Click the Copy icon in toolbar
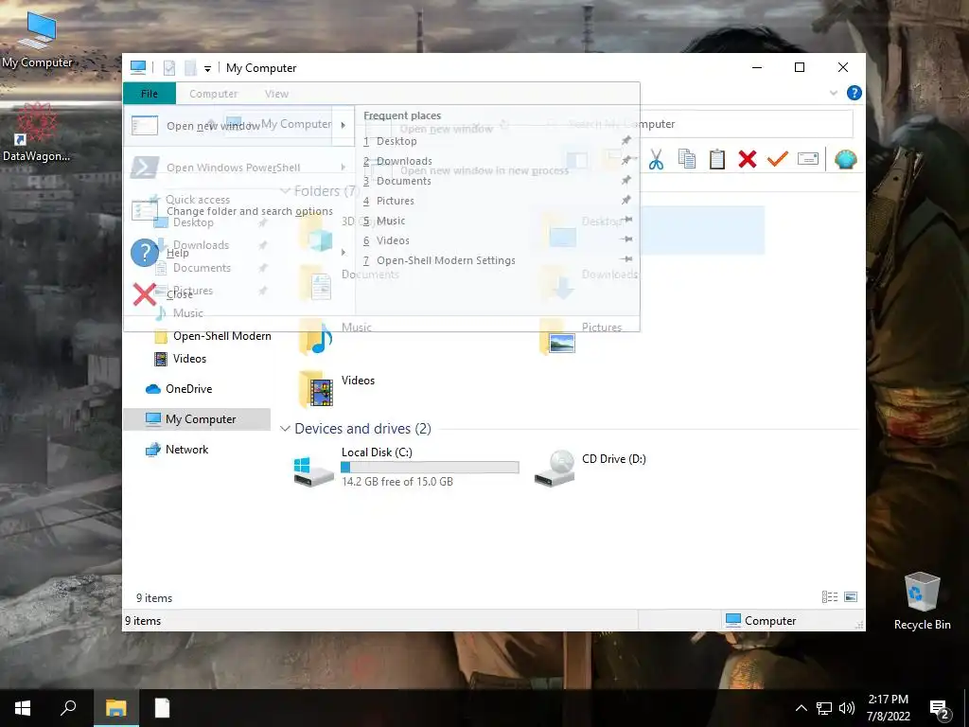Image resolution: width=969 pixels, height=727 pixels. coord(687,159)
